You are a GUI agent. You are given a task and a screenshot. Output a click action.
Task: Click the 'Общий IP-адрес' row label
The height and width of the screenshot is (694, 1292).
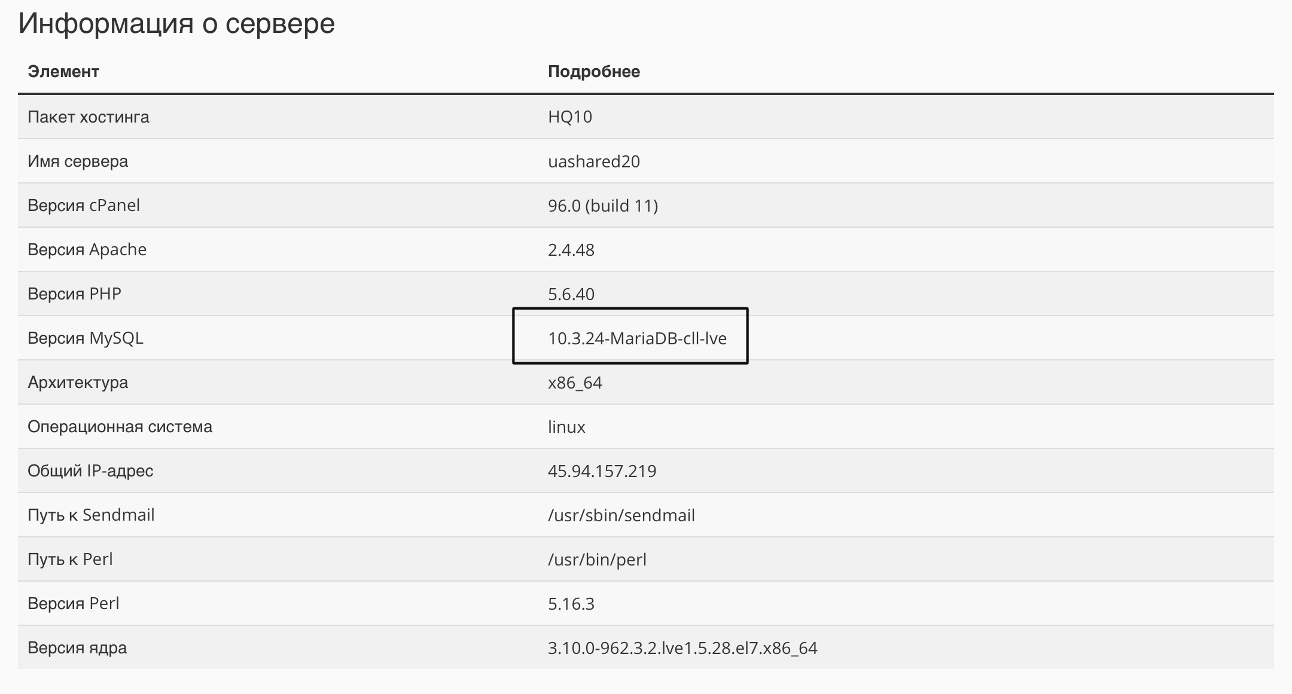coord(90,471)
